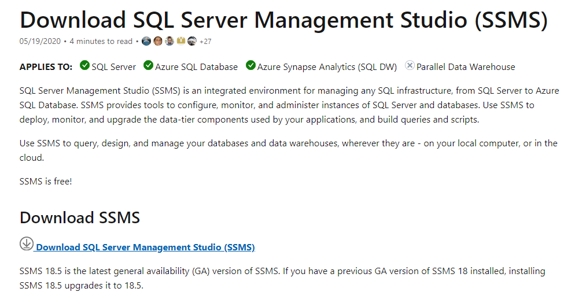Viewport: 575px width, 303px height.
Task: Open the gold box contributor avatar
Action: click(x=181, y=40)
